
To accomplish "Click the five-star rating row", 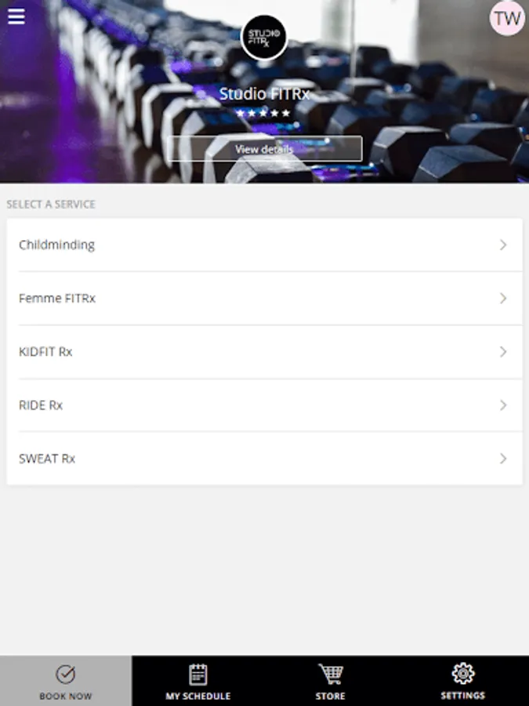I will click(x=263, y=113).
